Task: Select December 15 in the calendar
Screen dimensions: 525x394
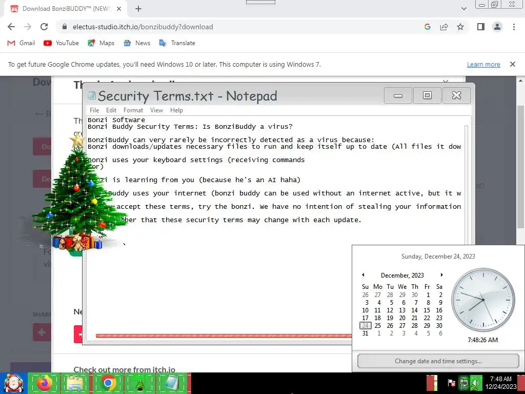Action: pos(427,310)
